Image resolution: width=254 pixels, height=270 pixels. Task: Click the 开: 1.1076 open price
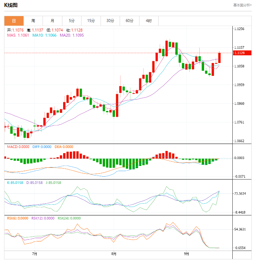[15, 30]
